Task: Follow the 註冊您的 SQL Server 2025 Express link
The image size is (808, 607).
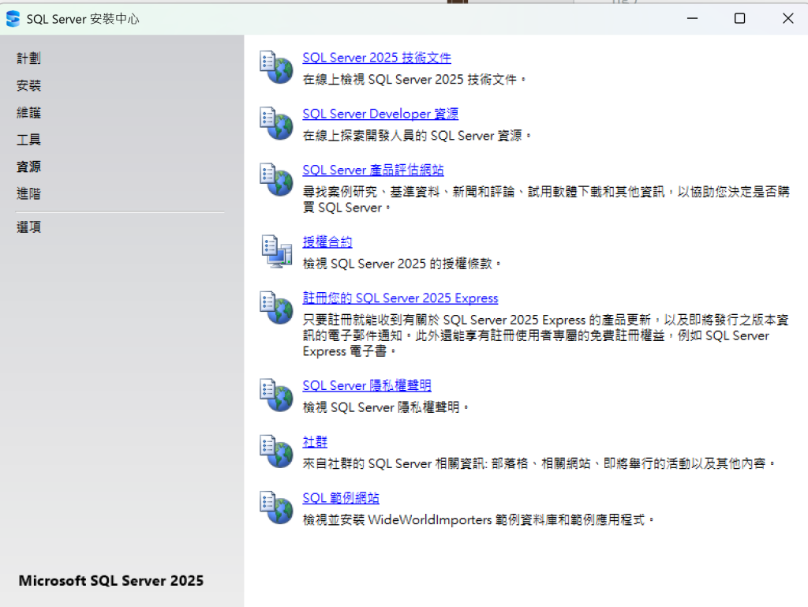Action: pos(400,298)
